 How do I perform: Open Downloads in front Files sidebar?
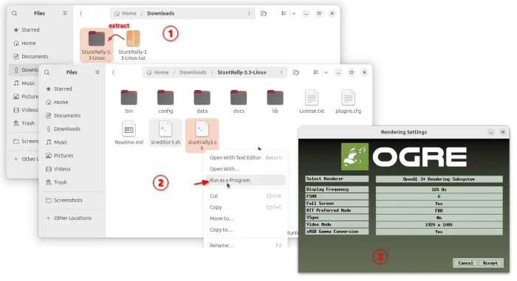tap(72, 129)
